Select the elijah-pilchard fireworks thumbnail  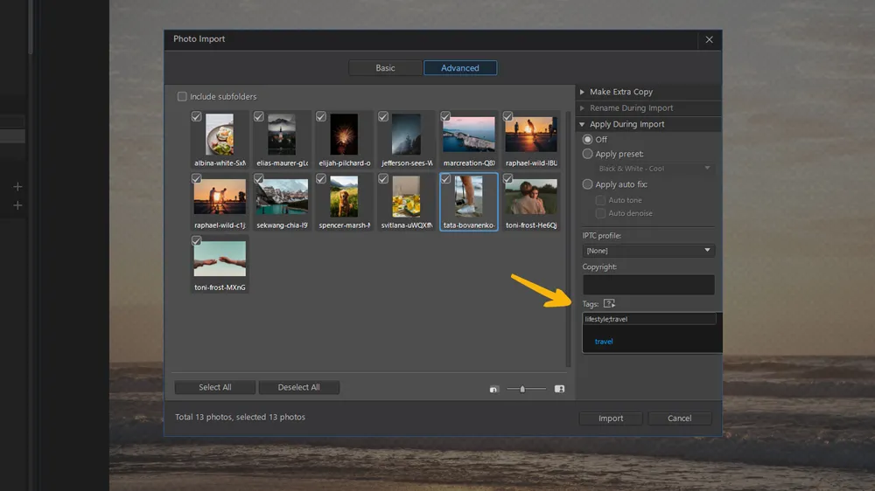(x=344, y=135)
